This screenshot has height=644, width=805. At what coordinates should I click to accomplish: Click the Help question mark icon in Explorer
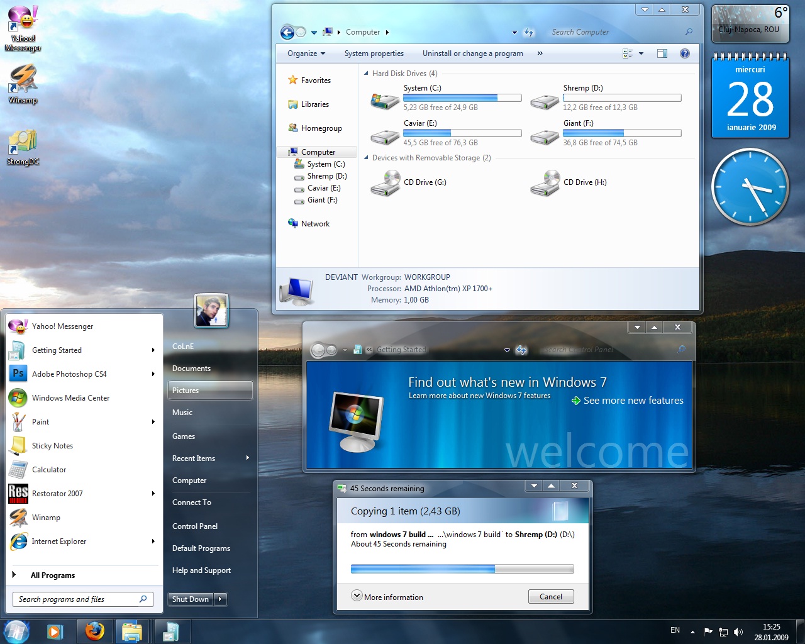[685, 53]
